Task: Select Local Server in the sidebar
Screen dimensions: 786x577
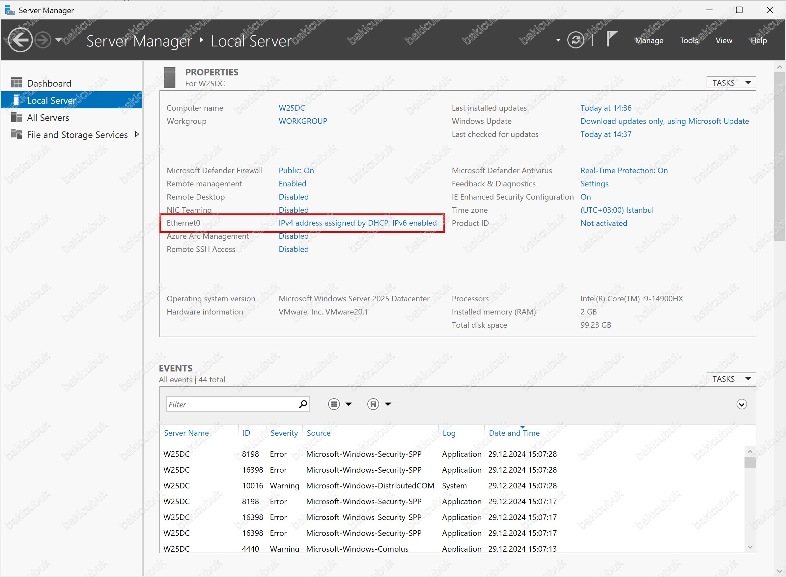Action: coord(71,100)
